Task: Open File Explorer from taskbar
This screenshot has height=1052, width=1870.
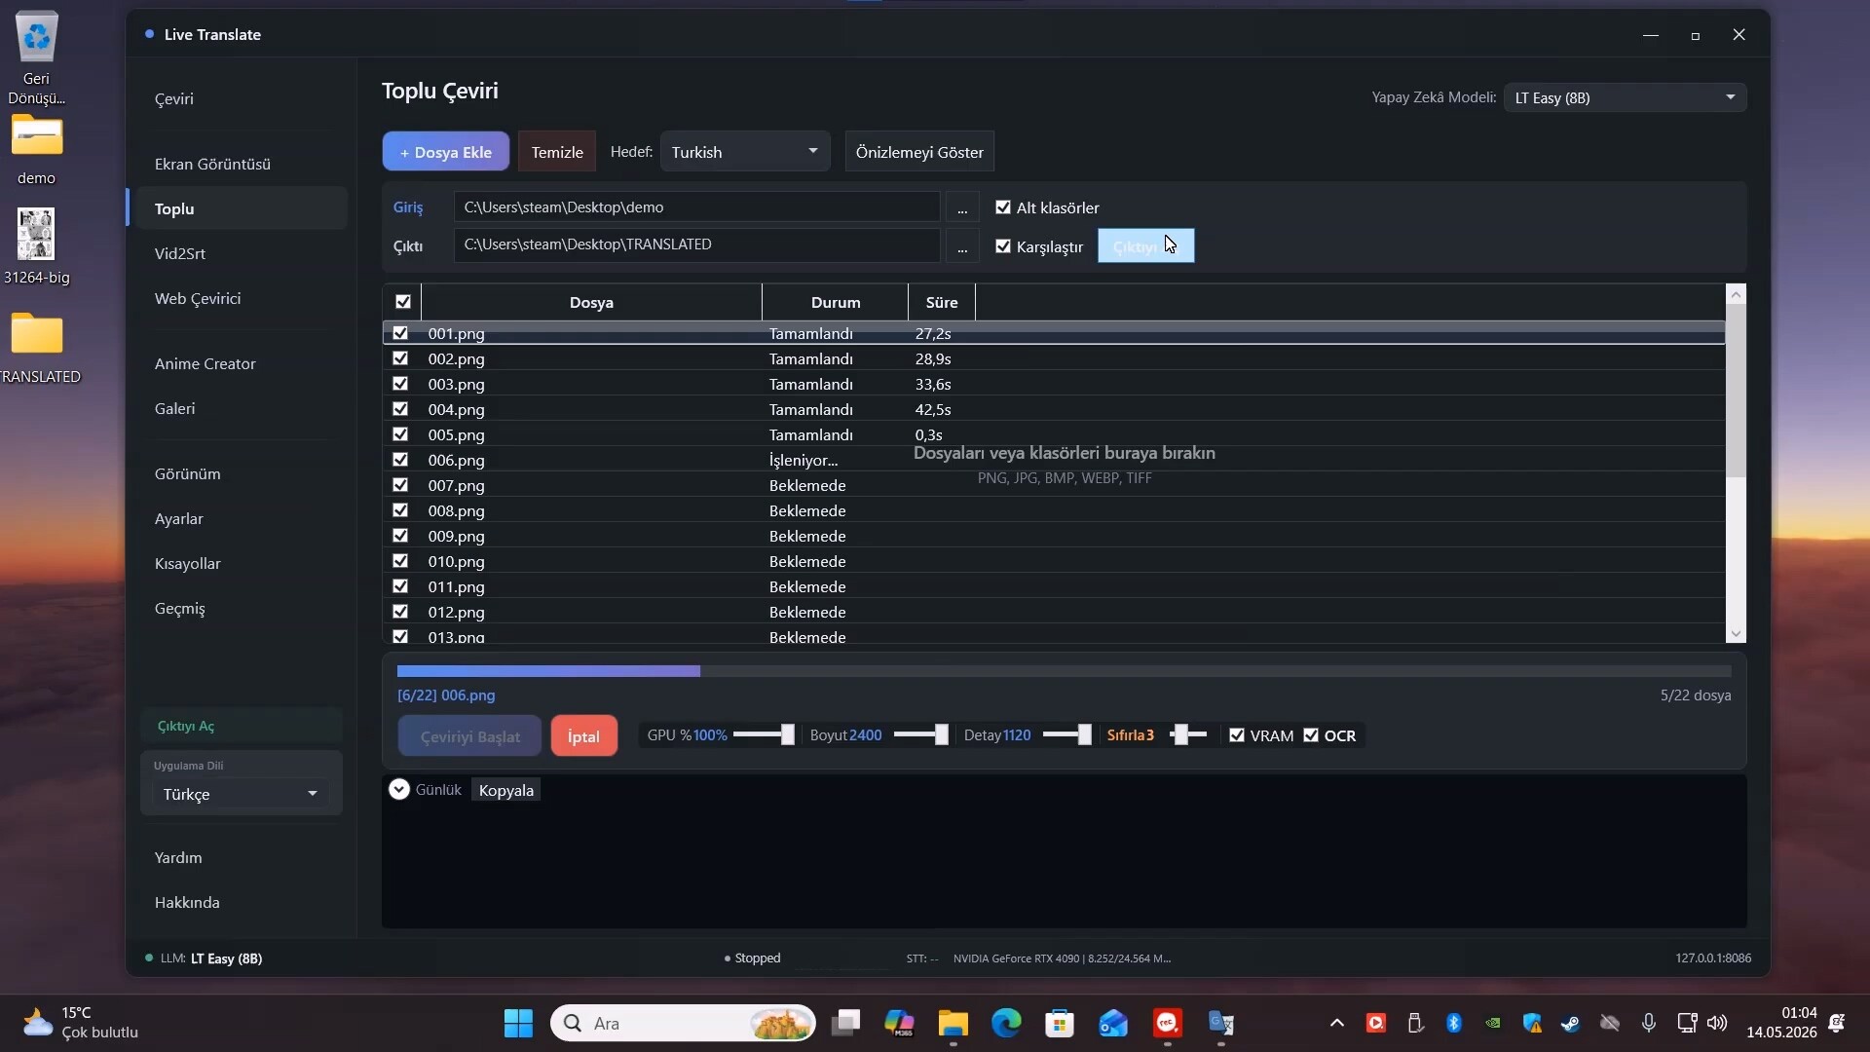Action: (954, 1023)
